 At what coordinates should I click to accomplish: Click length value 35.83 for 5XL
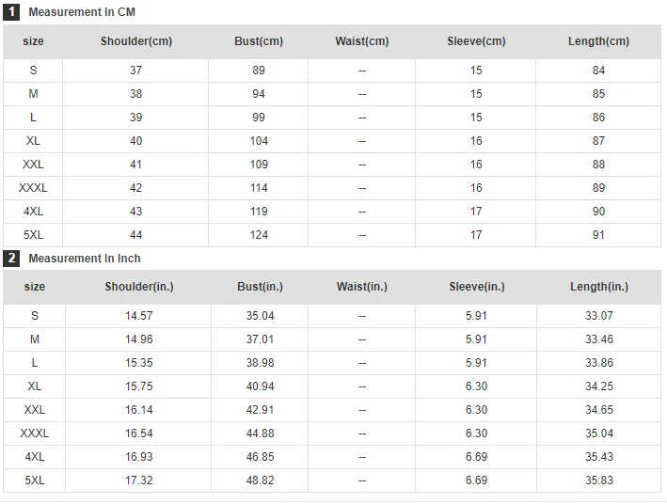599,480
